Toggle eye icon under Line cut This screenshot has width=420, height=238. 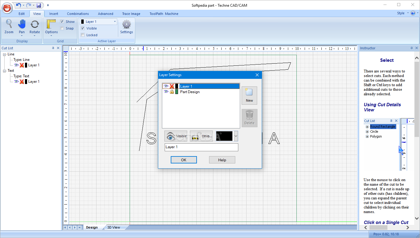[x=16, y=65]
